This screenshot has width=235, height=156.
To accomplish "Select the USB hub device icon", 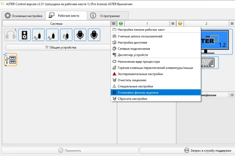I will [11, 60].
